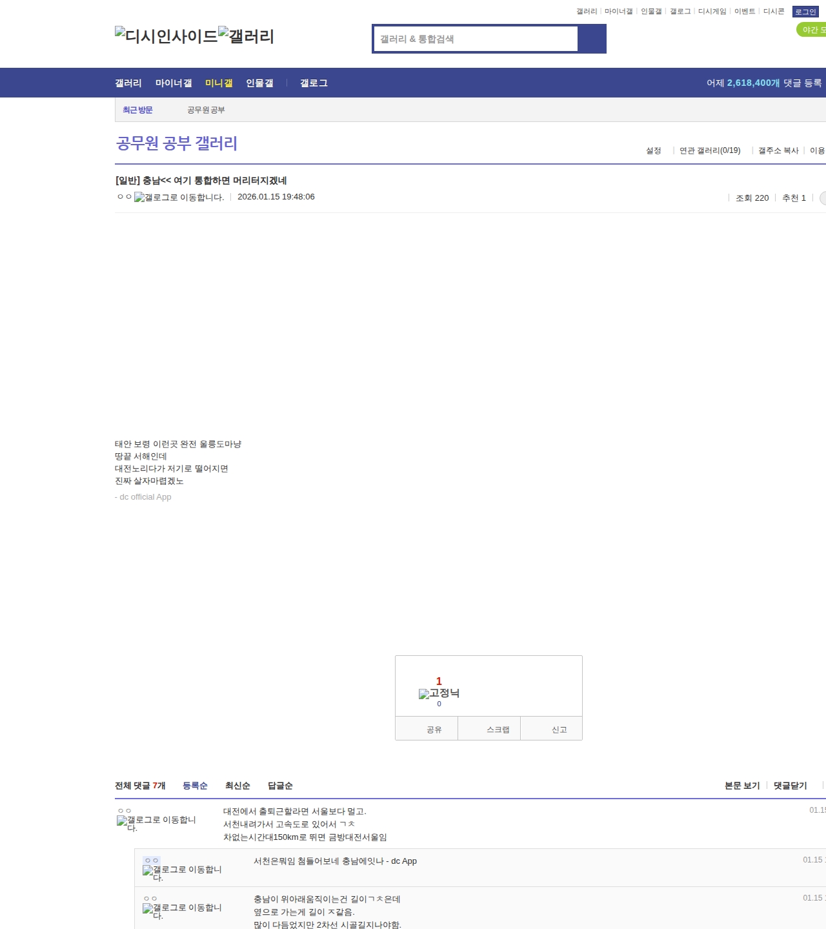Open the 공무원 공부 갤러리 title link
The width and height of the screenshot is (826, 929).
177,143
